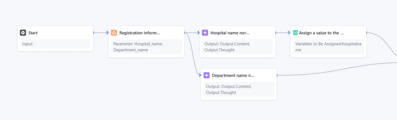Screen dimensions: 397x120
Task: Click the Assign value node's output connector
Action: click(x=367, y=33)
